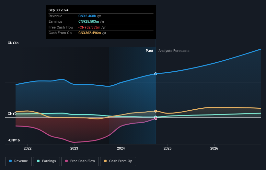This screenshot has height=170, width=266.
Task: Toggle the Earnings legend button
Action: coord(46,161)
